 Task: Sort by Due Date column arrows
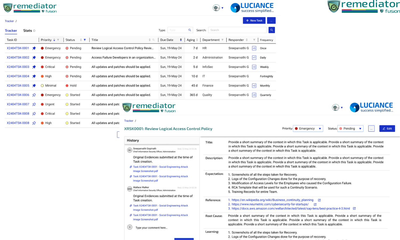coord(181,40)
